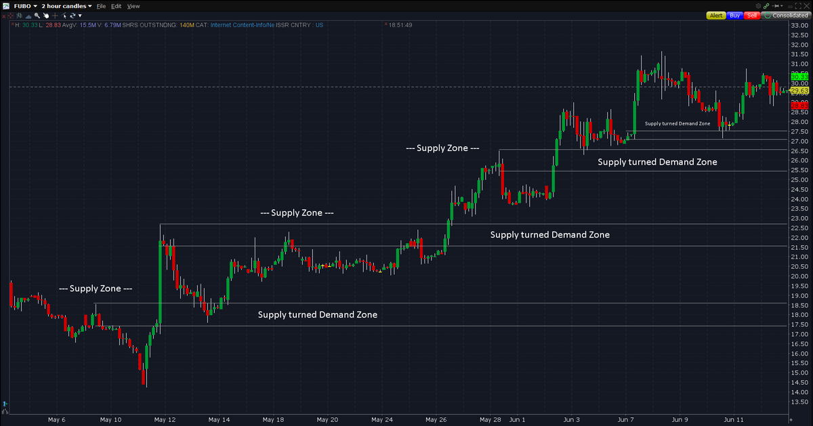
Task: Open the File menu
Action: pos(101,6)
